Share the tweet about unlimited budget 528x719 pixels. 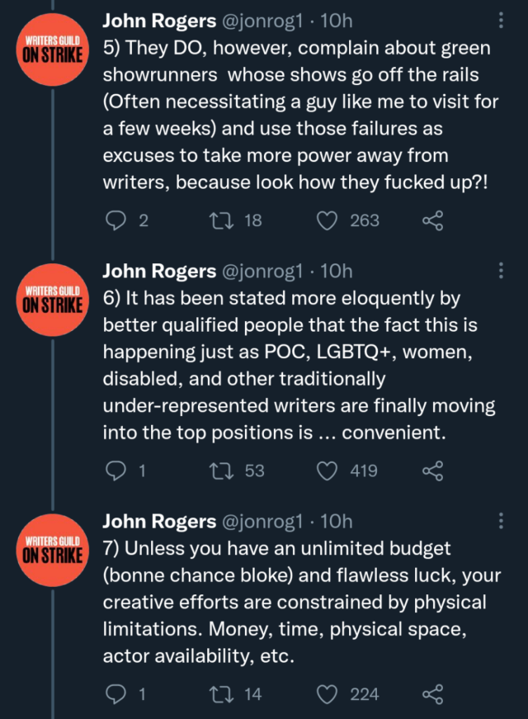click(x=432, y=693)
